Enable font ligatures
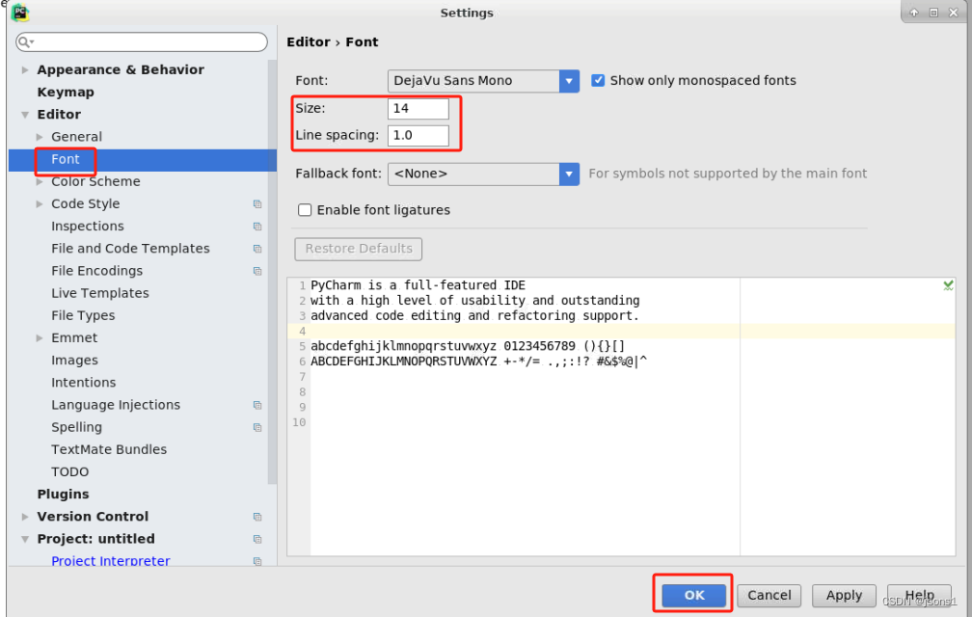 (x=304, y=209)
